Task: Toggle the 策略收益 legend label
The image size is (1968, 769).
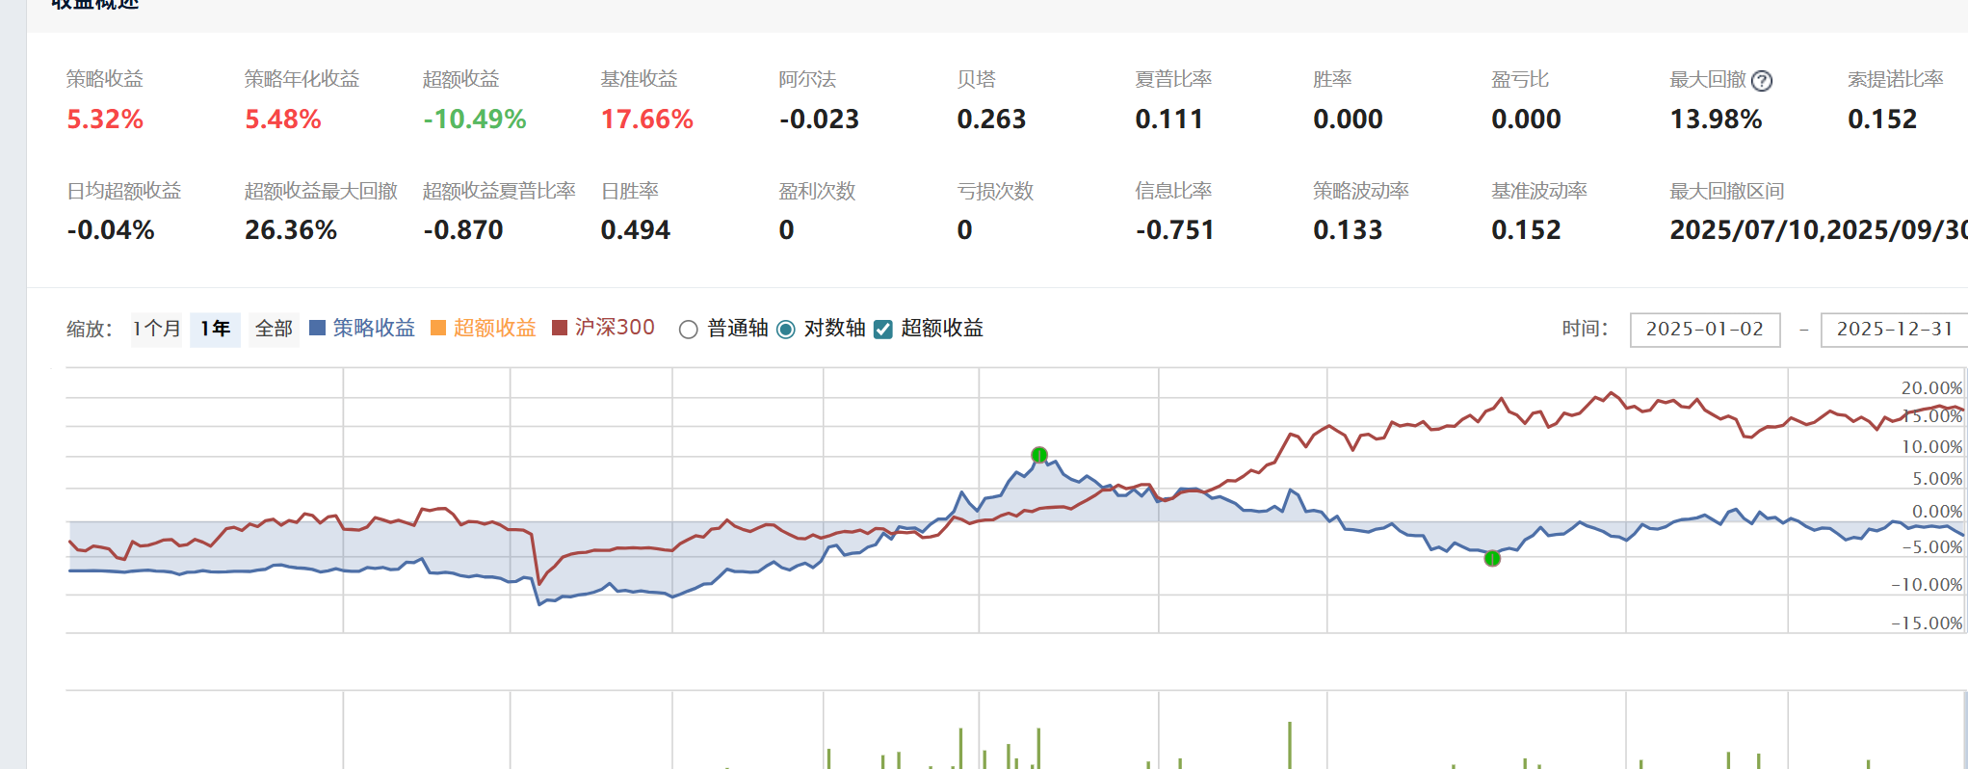Action: 374,329
